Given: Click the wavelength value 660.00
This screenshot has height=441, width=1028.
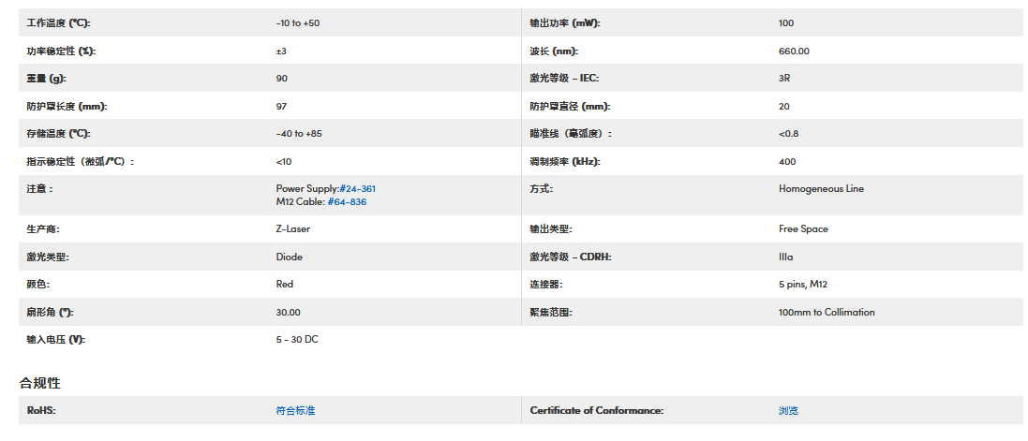Looking at the screenshot, I should click(794, 51).
